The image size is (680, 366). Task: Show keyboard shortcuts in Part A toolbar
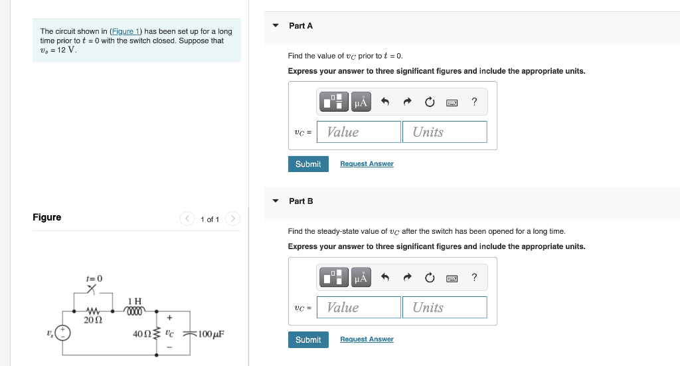[452, 103]
